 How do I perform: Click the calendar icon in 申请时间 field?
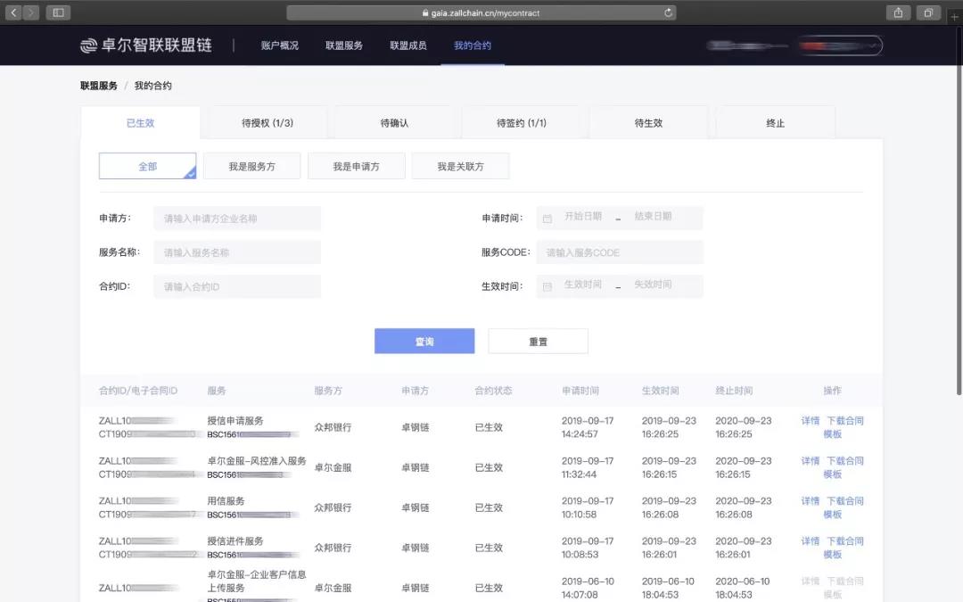click(x=547, y=219)
